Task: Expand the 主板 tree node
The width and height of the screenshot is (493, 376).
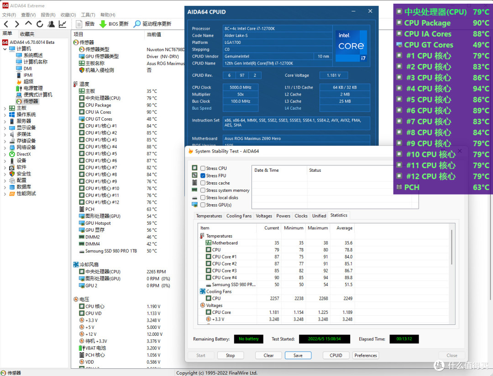Action: pyautogui.click(x=5, y=108)
